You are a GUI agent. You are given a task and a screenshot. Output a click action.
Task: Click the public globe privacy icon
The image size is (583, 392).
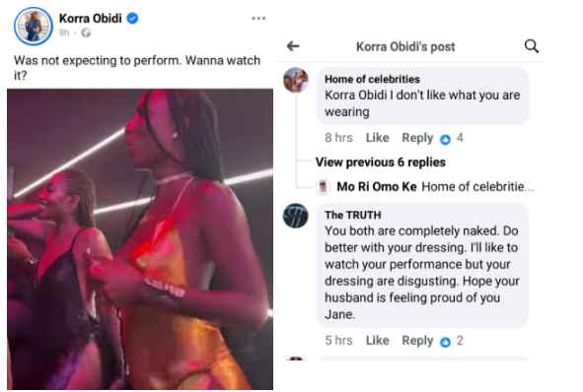(x=86, y=33)
